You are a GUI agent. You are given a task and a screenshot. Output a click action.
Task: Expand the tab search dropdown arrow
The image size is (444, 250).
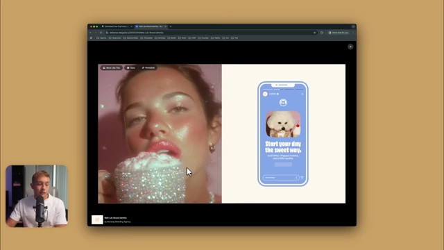[353, 26]
